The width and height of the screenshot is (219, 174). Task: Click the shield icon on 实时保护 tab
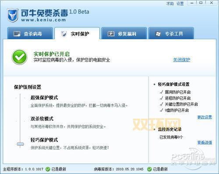[64, 34]
